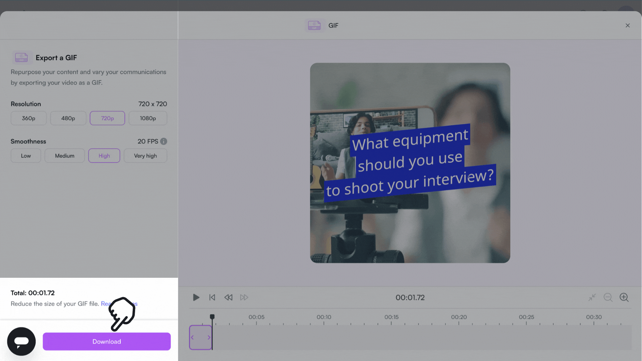Click the fast forward icon

tap(244, 297)
